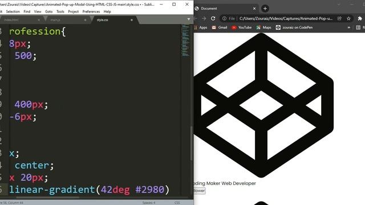Image resolution: width=365 pixels, height=205 pixels.
Task: Maximize the Sublime Text window
Action: (x=174, y=4)
